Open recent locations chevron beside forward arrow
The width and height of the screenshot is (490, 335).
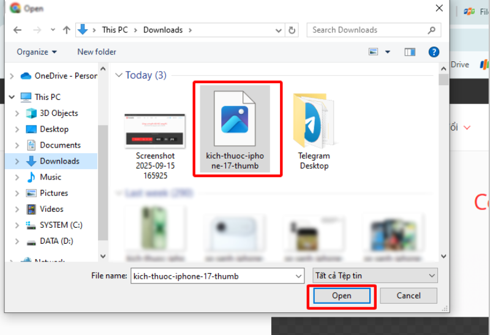[x=53, y=30]
